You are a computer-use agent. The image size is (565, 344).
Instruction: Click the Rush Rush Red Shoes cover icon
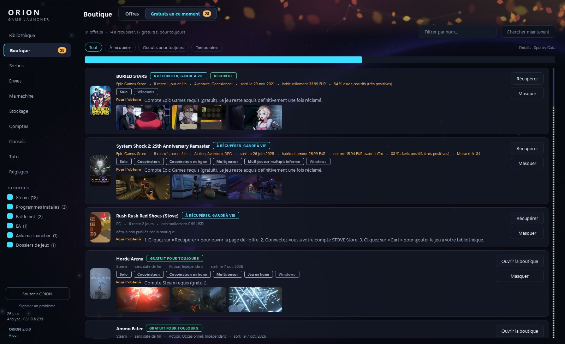pyautogui.click(x=100, y=227)
